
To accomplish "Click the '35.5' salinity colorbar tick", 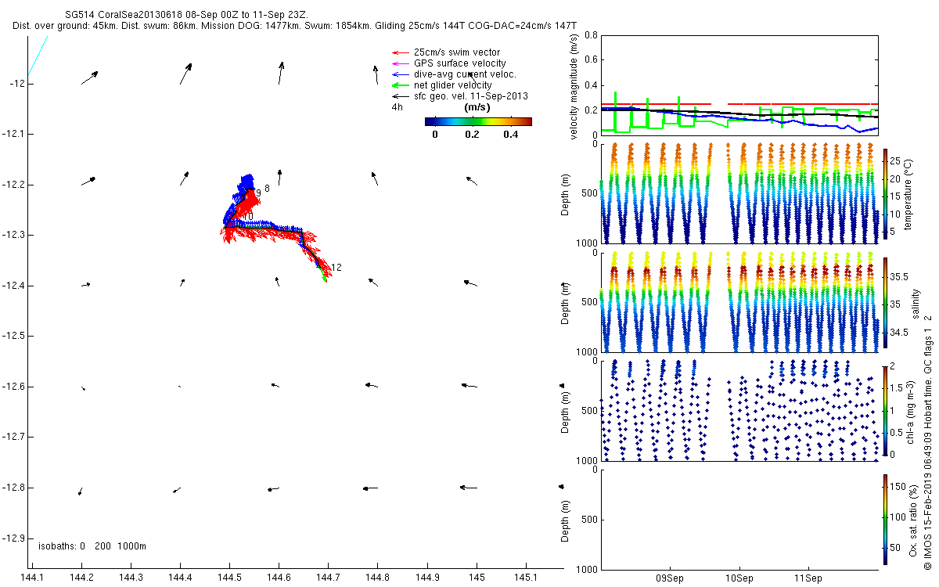I will (x=898, y=277).
